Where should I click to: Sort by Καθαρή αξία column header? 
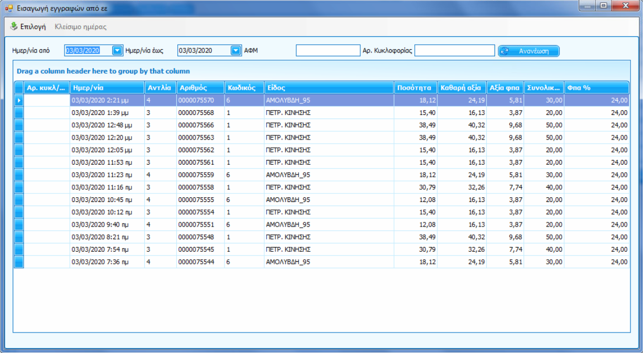point(462,88)
